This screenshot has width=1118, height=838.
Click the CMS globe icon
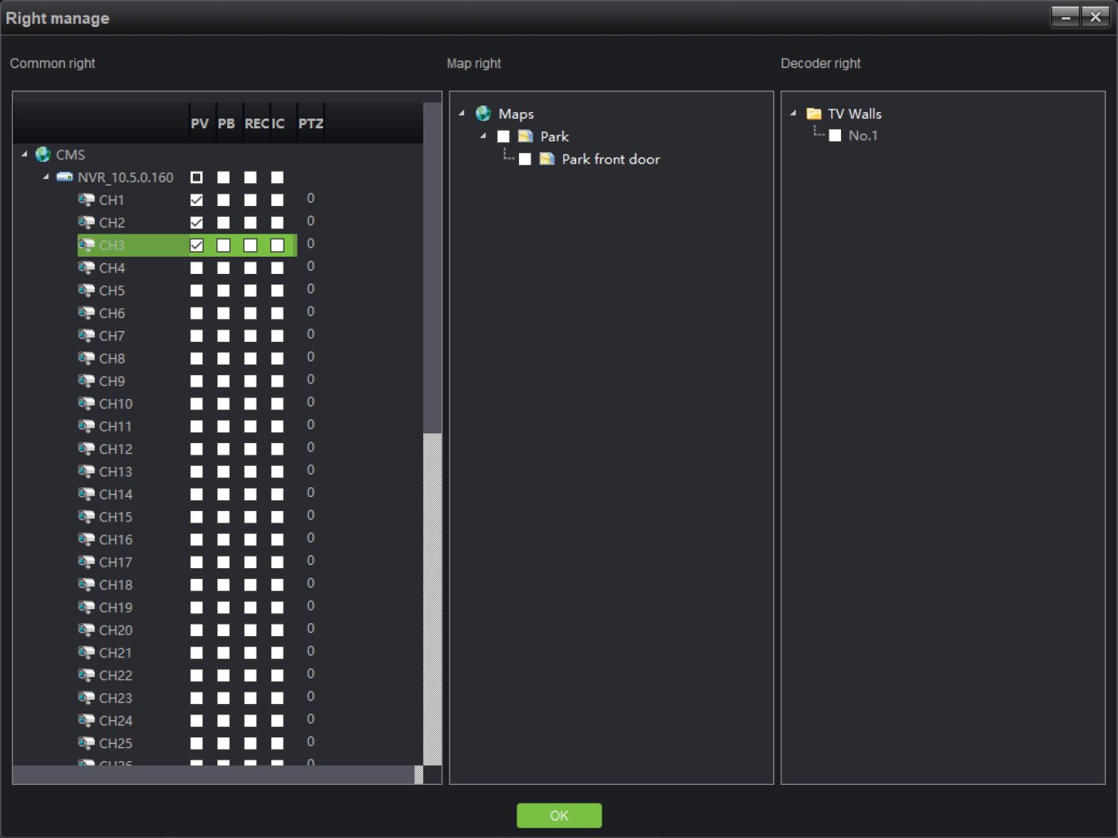(43, 155)
